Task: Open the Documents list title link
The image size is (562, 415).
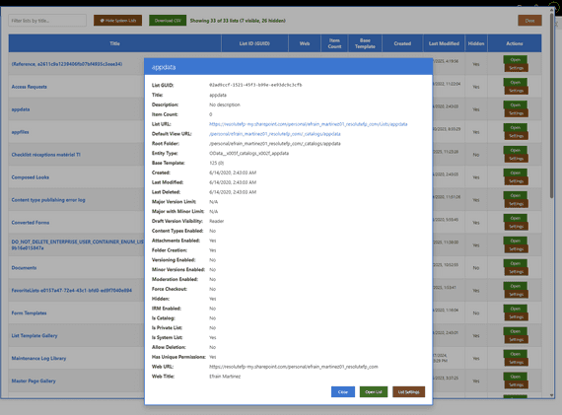Action: point(24,268)
